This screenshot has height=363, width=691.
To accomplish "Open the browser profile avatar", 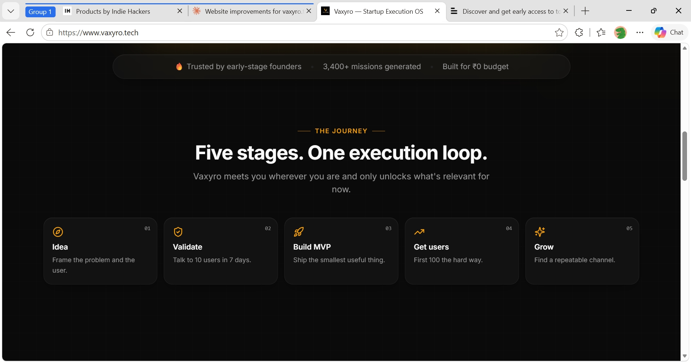I will tap(620, 32).
